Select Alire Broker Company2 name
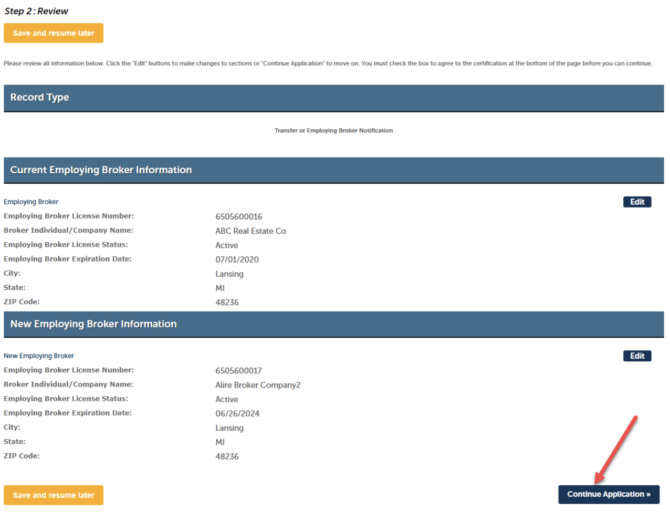This screenshot has width=670, height=521. 258,385
